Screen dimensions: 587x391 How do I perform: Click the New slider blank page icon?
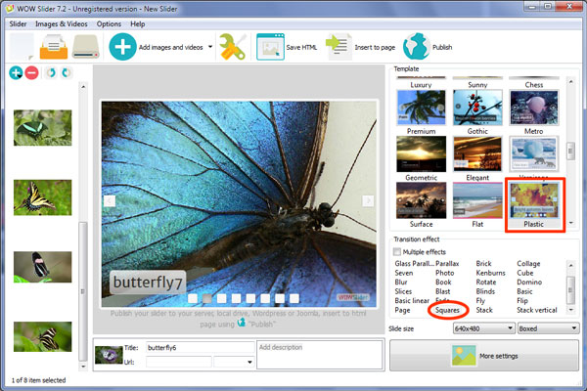click(22, 47)
